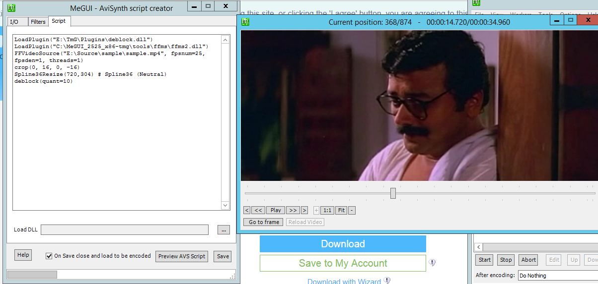The height and width of the screenshot is (284, 598).
Task: Click the script textbox scroll down arrow
Action: pyautogui.click(x=225, y=205)
